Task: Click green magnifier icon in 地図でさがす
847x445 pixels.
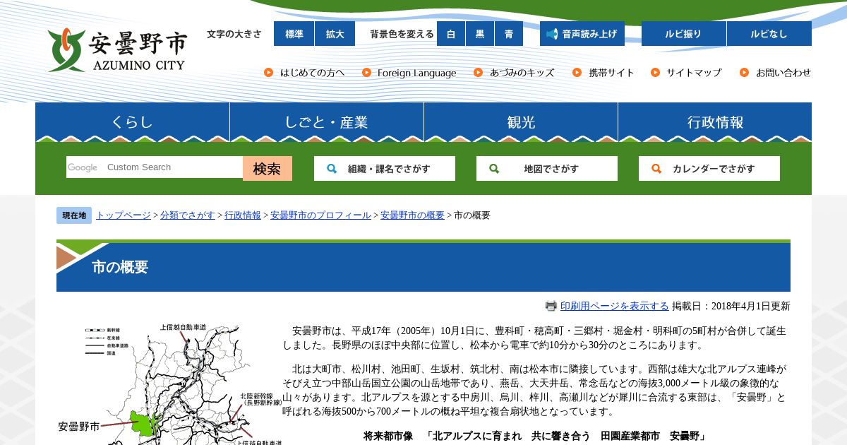Action: 494,169
